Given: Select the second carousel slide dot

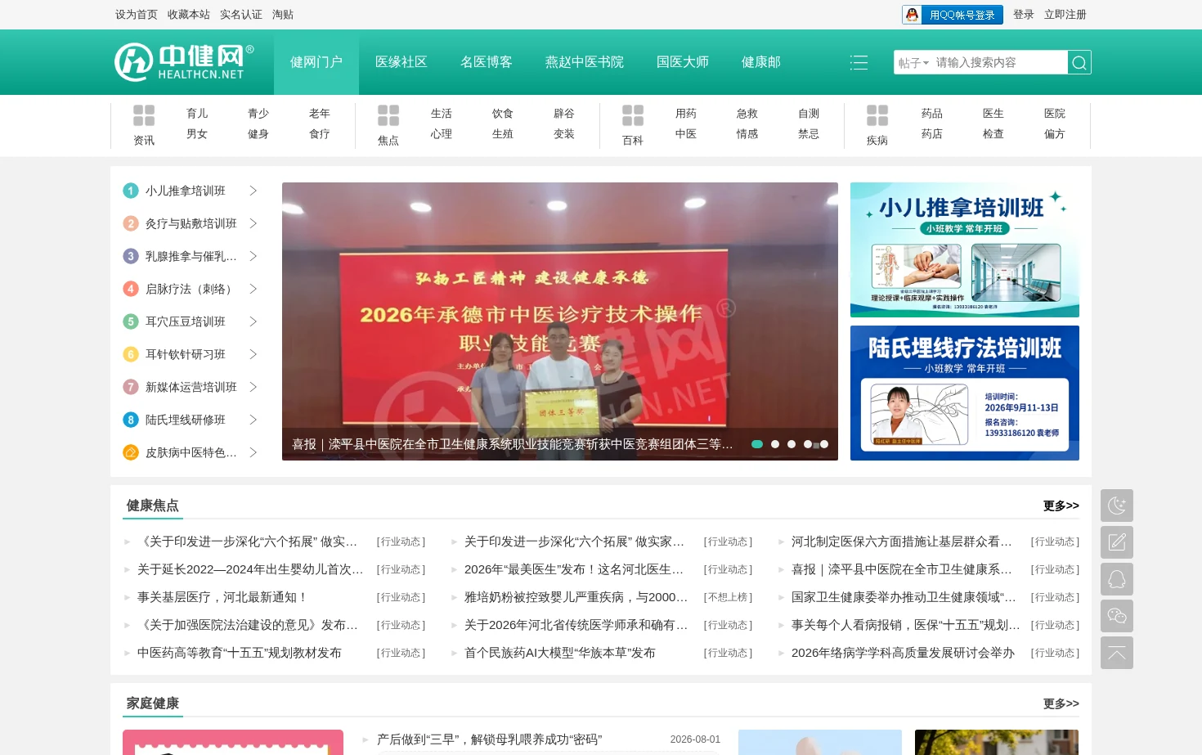Looking at the screenshot, I should [775, 444].
